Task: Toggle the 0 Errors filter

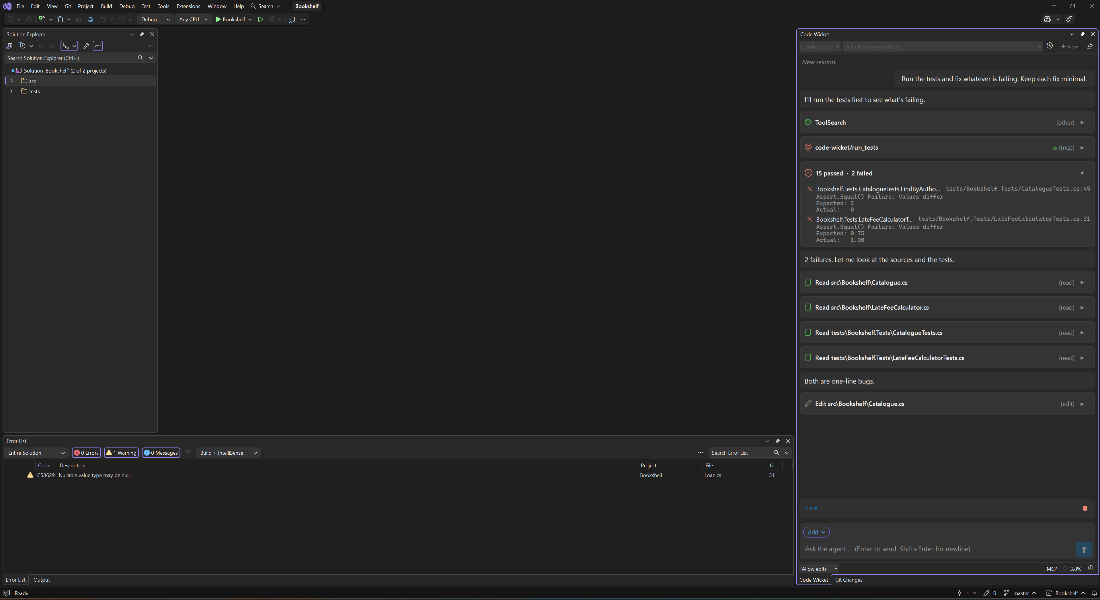Action: (86, 453)
